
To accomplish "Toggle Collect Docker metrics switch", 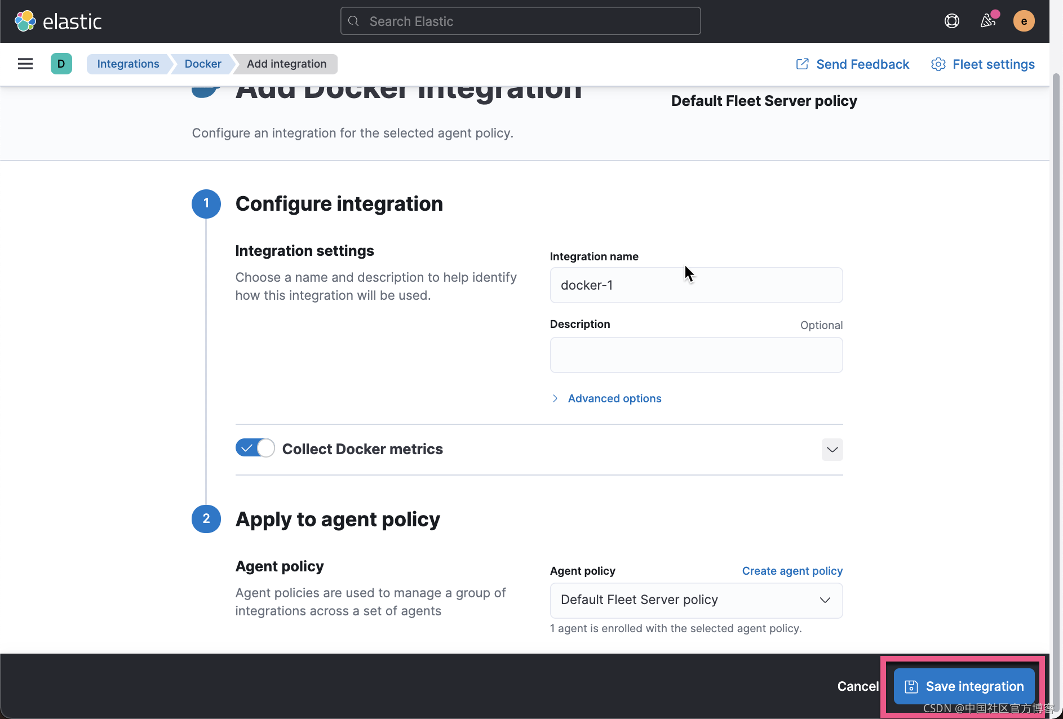I will point(255,449).
